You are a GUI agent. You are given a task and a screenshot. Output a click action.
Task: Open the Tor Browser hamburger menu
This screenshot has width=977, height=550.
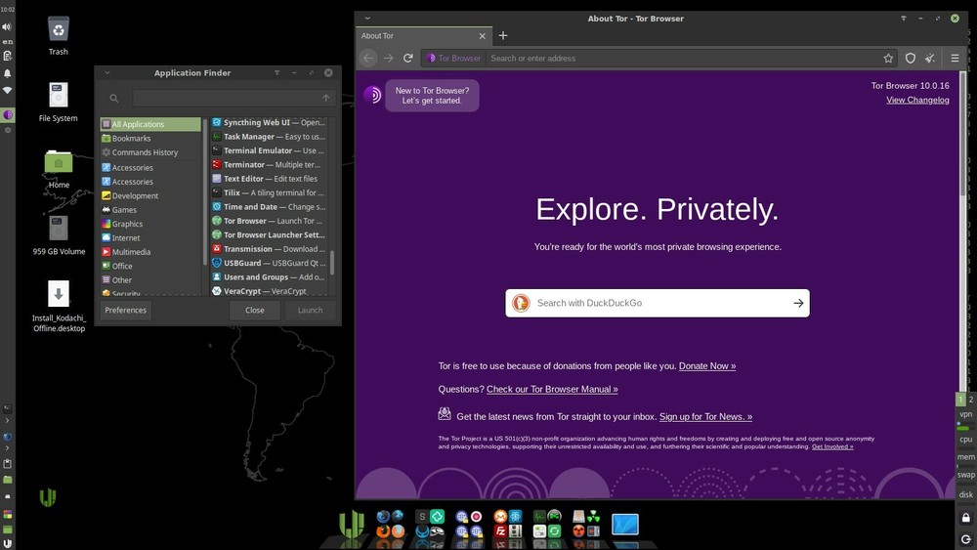(955, 58)
